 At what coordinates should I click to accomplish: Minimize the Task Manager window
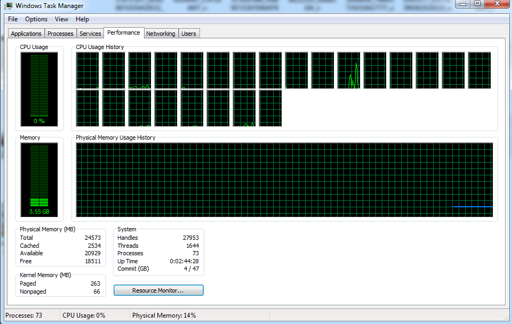click(463, 4)
